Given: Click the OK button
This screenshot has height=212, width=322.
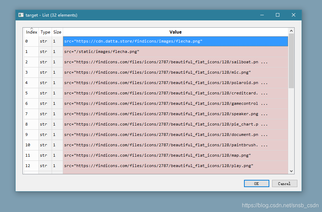Looking at the screenshot, I should tap(256, 184).
